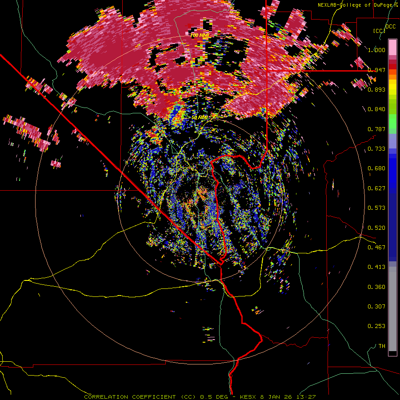Click the DCC product code label
The width and height of the screenshot is (400, 400).
(391, 27)
